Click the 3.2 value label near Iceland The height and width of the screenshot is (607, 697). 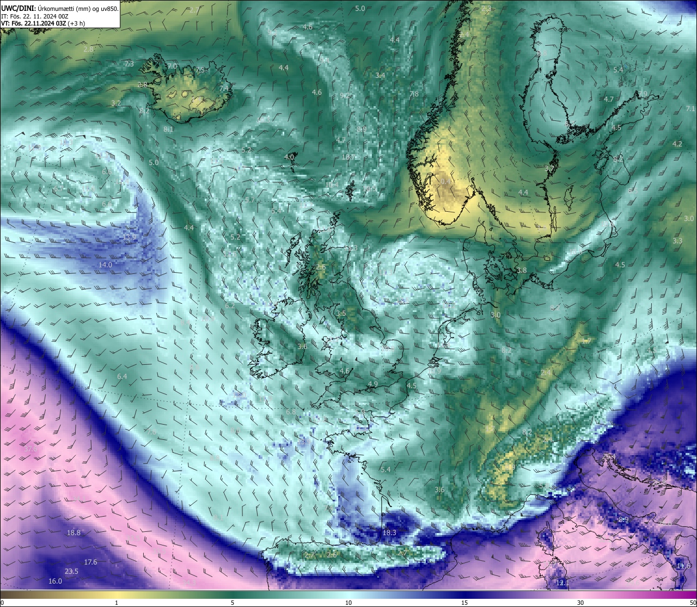pyautogui.click(x=116, y=103)
